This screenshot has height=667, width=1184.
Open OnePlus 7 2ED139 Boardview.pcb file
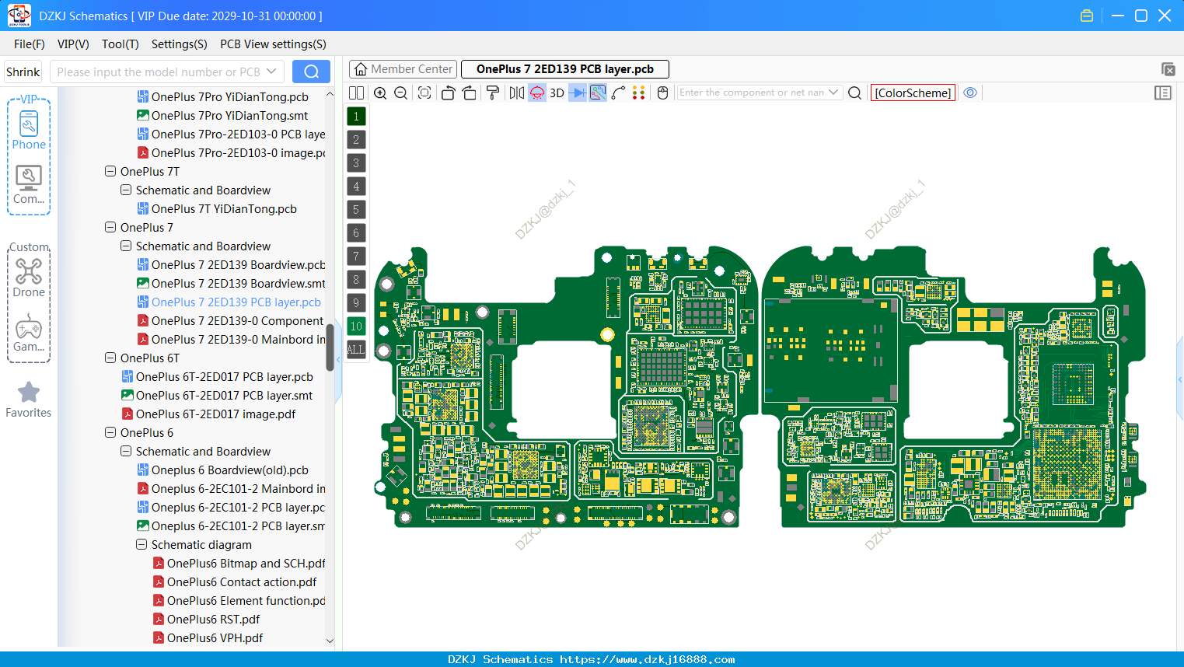click(x=231, y=264)
